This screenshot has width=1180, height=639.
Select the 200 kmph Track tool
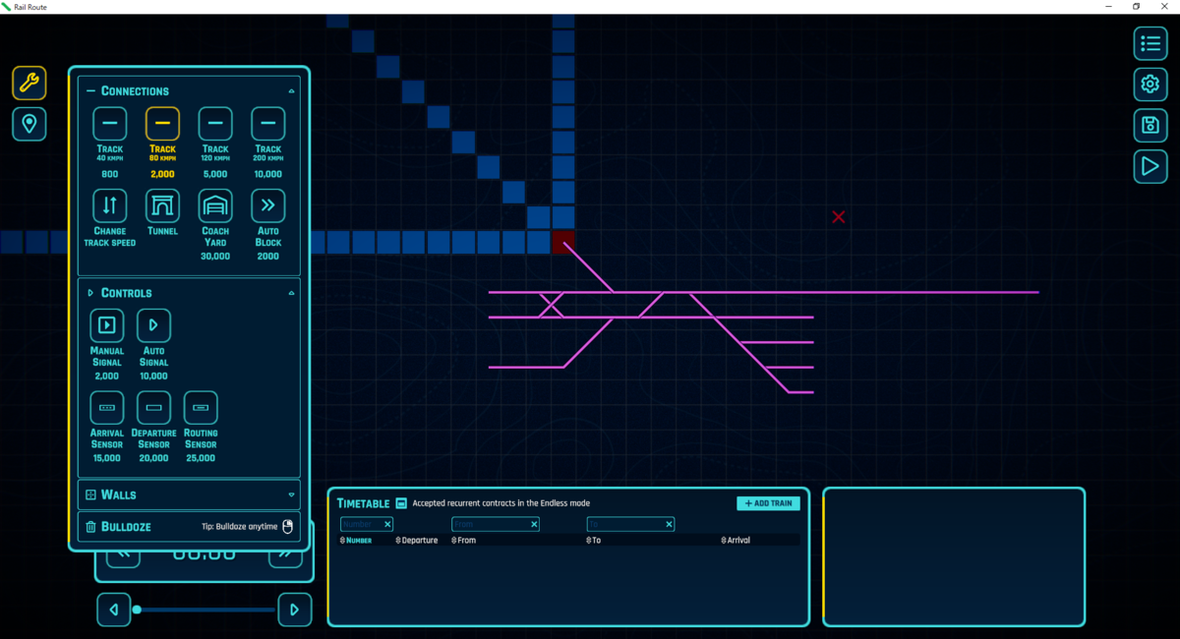point(268,124)
